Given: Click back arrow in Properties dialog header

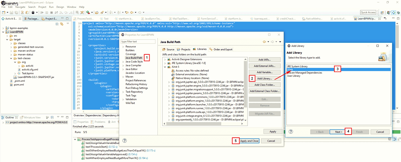Looking at the screenshot, I should [264, 41].
